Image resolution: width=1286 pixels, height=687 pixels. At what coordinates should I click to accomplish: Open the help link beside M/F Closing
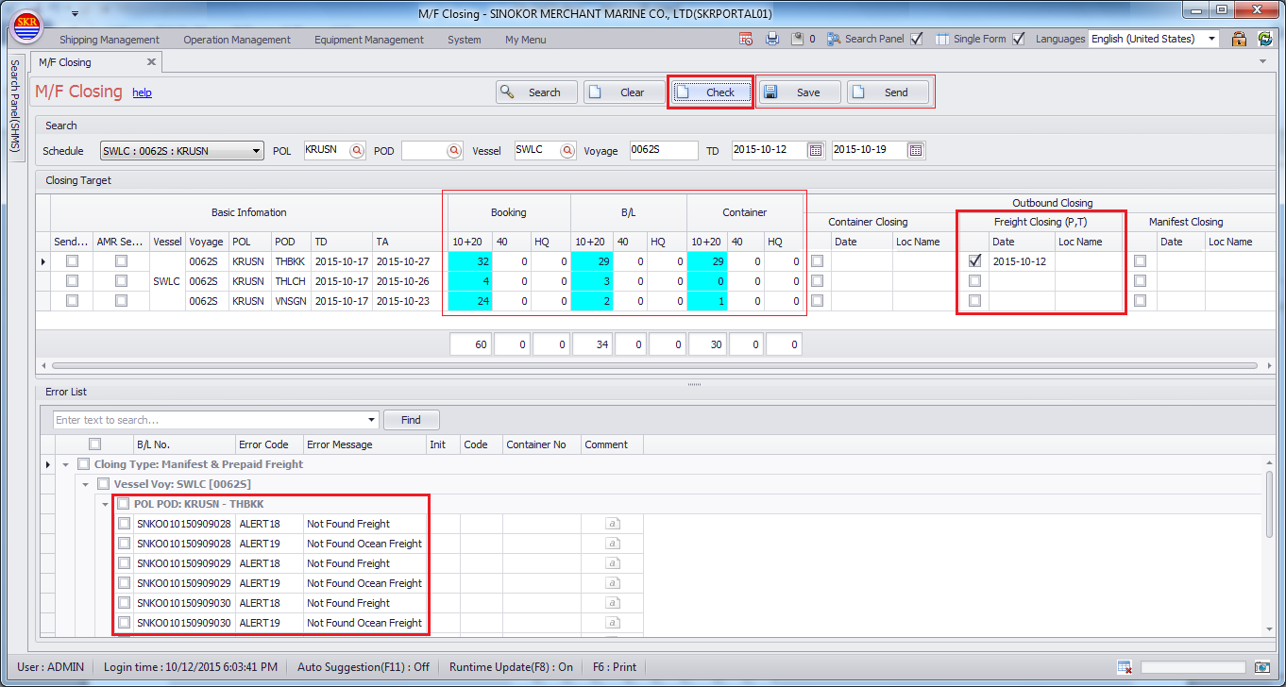pyautogui.click(x=142, y=92)
